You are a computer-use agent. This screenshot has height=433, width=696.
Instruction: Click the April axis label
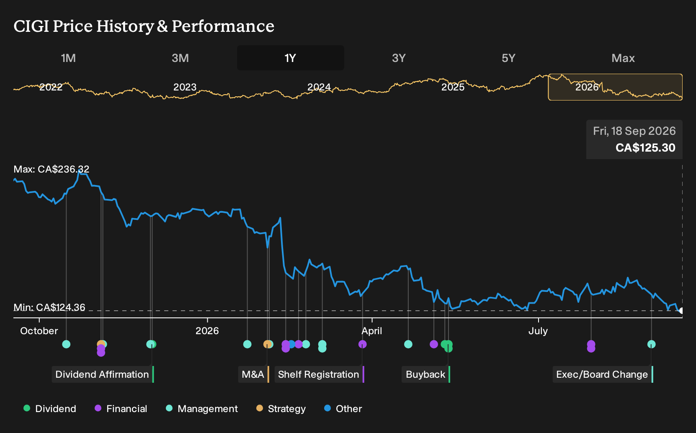coord(372,331)
